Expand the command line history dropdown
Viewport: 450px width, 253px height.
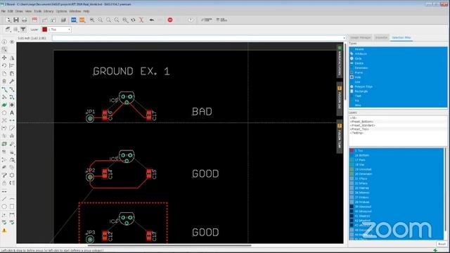tap(344, 38)
